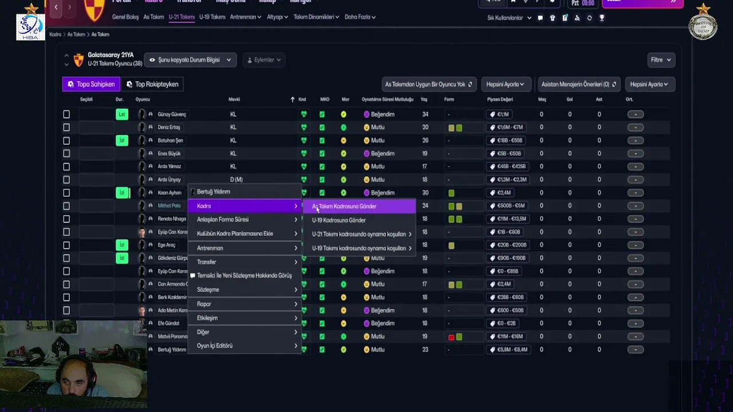This screenshot has width=733, height=412.
Task: Click the clipboard icon in top toolbar
Action: (565, 18)
